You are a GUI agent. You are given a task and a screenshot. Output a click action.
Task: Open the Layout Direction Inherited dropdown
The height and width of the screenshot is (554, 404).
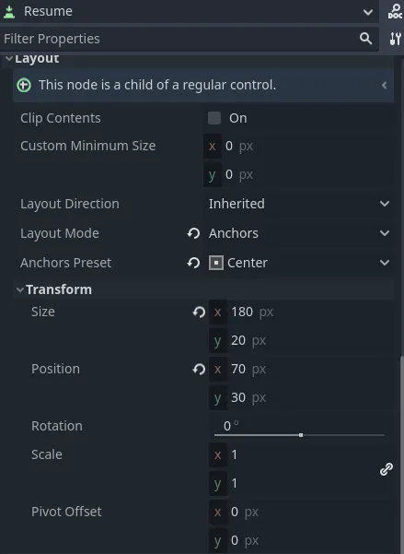[x=298, y=204]
